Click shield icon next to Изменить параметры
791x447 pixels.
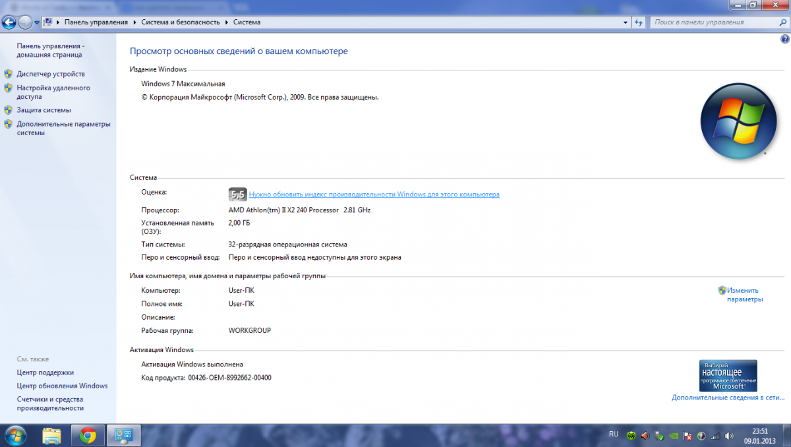(722, 290)
